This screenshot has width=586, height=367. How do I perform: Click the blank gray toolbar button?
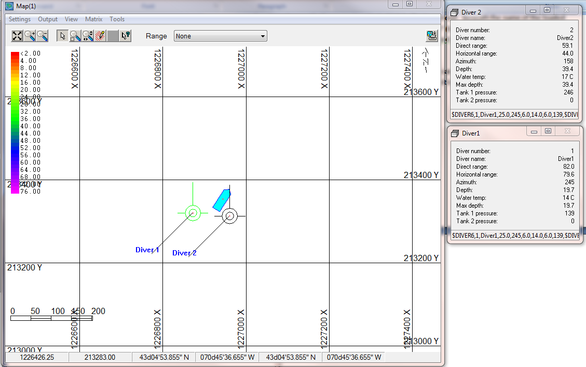click(113, 36)
